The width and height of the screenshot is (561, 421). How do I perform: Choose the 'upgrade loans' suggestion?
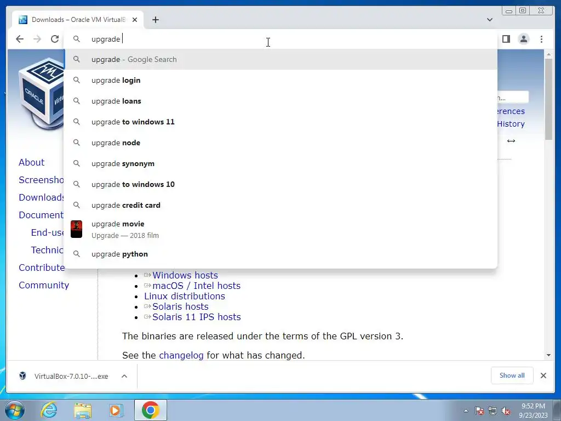point(280,101)
